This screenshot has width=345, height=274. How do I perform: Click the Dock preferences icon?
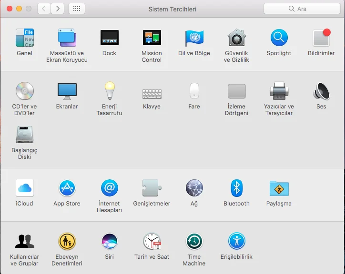click(x=109, y=38)
